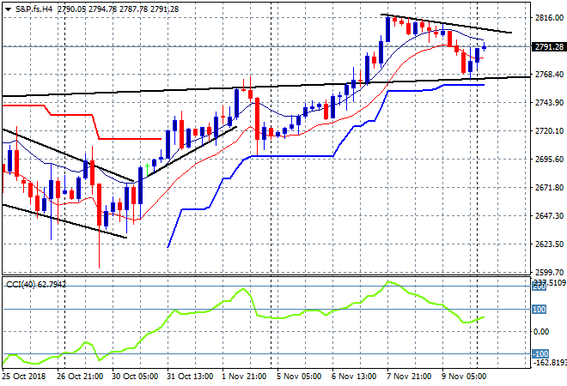Click the S&P.fs,H4 symbol label
Viewport: 567px width, 386px height.
[34, 9]
